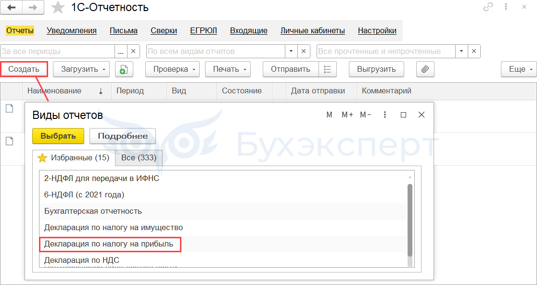Select Декларация по налогу на имущество
The image size is (537, 285).
tap(223, 228)
